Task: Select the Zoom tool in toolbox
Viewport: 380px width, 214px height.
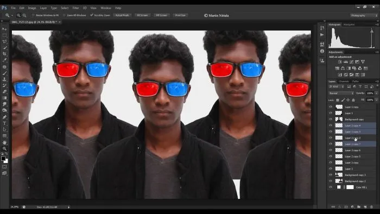Action: coord(4,149)
